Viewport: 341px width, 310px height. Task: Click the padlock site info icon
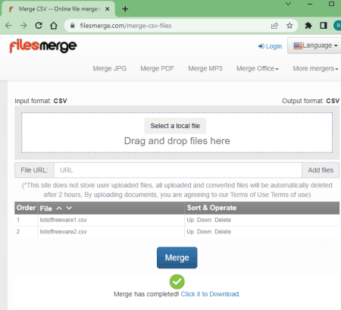pyautogui.click(x=73, y=26)
